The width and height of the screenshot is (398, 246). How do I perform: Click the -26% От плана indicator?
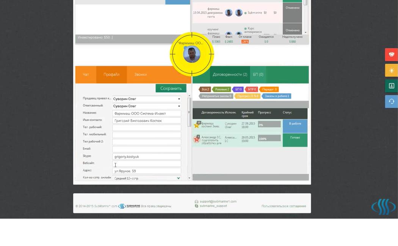point(245,42)
